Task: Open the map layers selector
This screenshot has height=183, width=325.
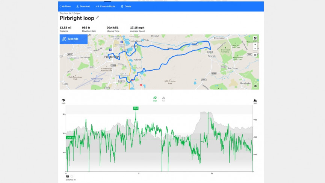Action: (x=255, y=55)
